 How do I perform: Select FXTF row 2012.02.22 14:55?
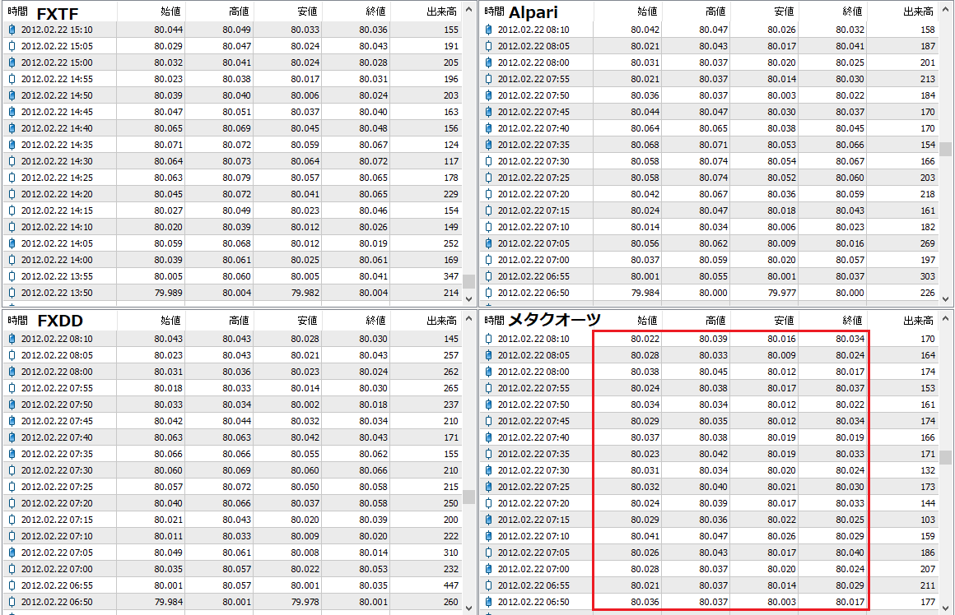(x=233, y=78)
